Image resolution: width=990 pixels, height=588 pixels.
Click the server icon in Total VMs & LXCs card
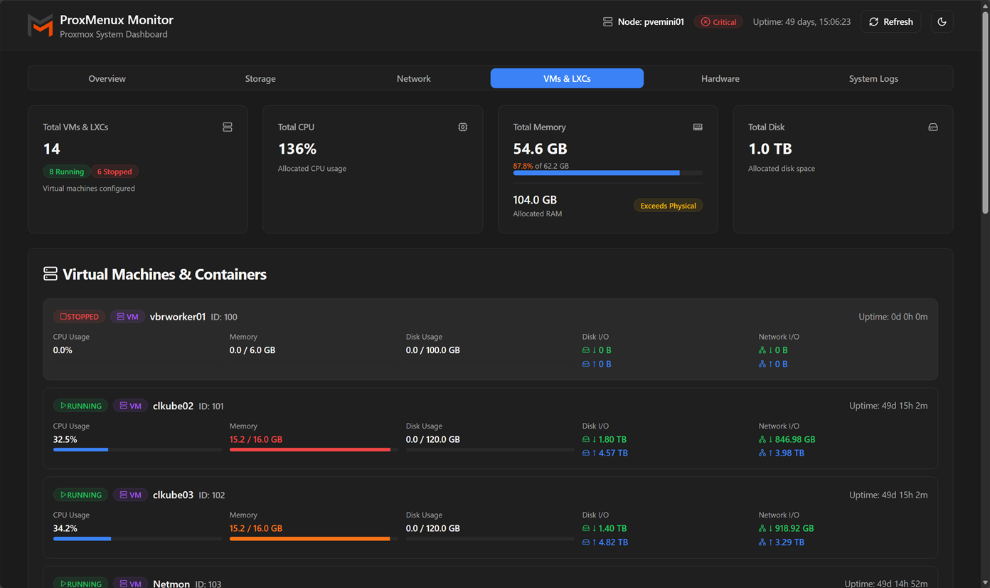coord(228,127)
